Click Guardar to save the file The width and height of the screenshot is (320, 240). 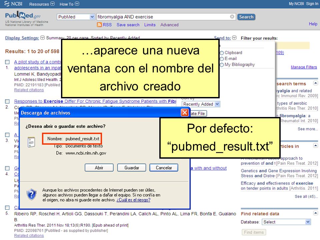click(132, 168)
